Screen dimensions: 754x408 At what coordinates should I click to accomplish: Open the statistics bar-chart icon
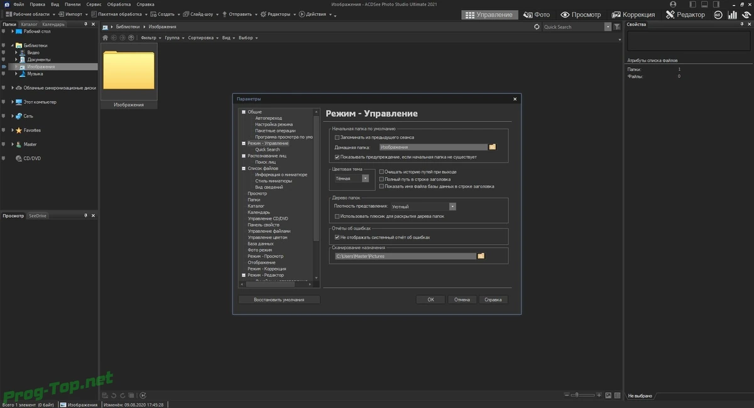(x=732, y=14)
